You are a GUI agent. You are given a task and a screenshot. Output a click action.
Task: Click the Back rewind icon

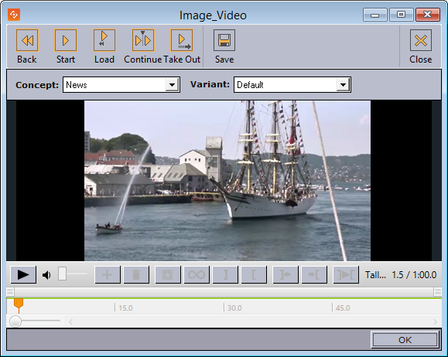click(x=27, y=40)
